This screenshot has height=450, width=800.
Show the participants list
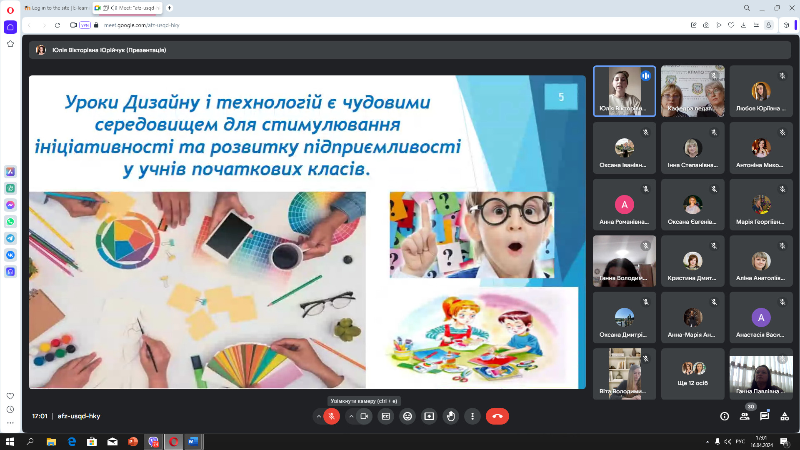pos(745,416)
